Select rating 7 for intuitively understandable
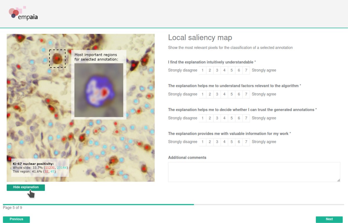348x223 pixels. click(x=246, y=70)
